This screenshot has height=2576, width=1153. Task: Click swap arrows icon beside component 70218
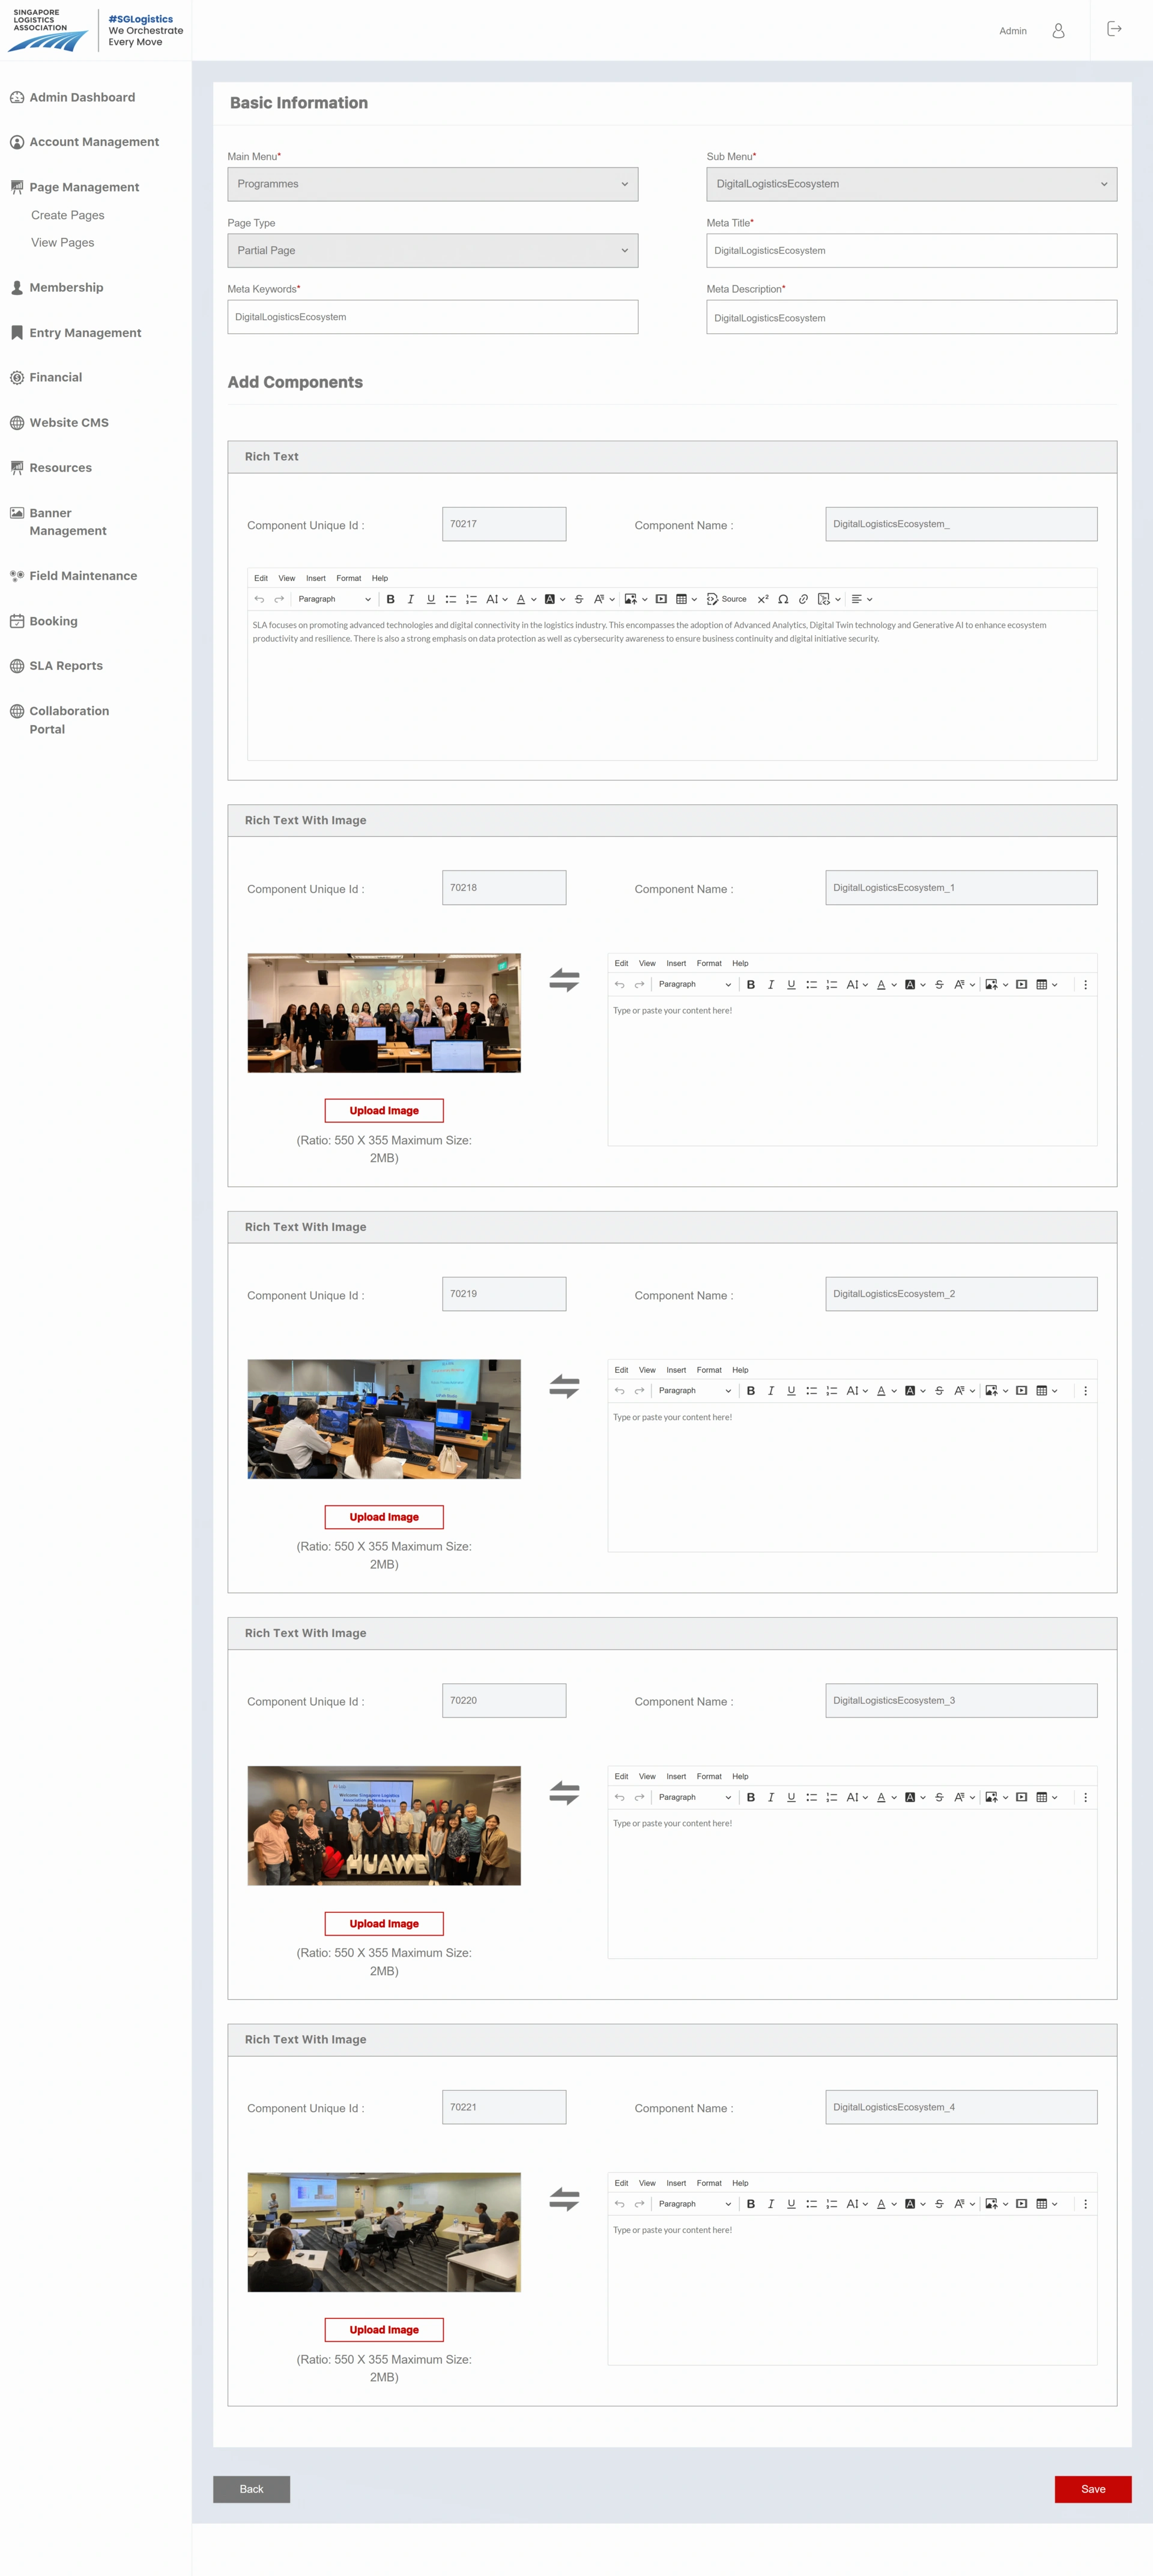pyautogui.click(x=564, y=980)
